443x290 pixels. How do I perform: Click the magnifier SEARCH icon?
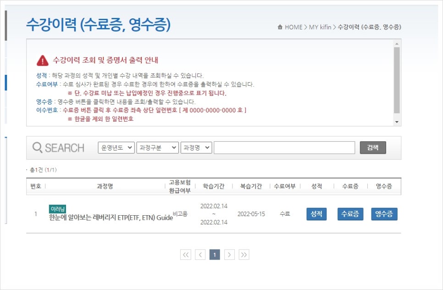pyautogui.click(x=37, y=148)
